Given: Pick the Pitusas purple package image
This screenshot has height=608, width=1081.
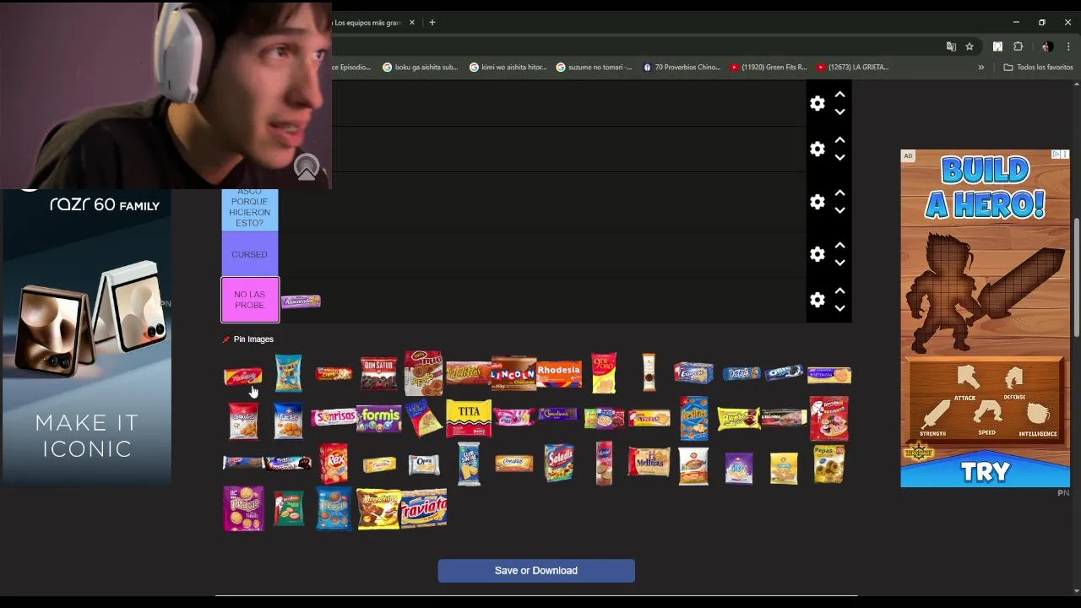Looking at the screenshot, I should pyautogui.click(x=243, y=508).
